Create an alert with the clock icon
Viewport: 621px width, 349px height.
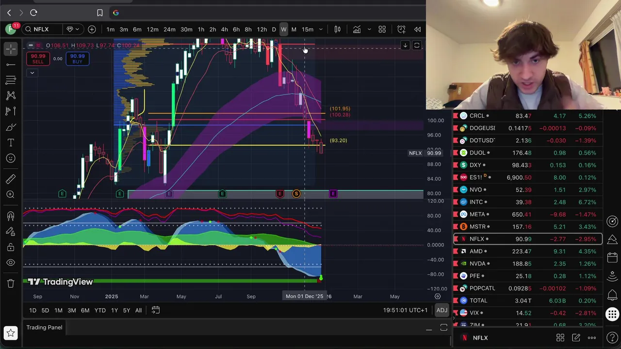401,30
